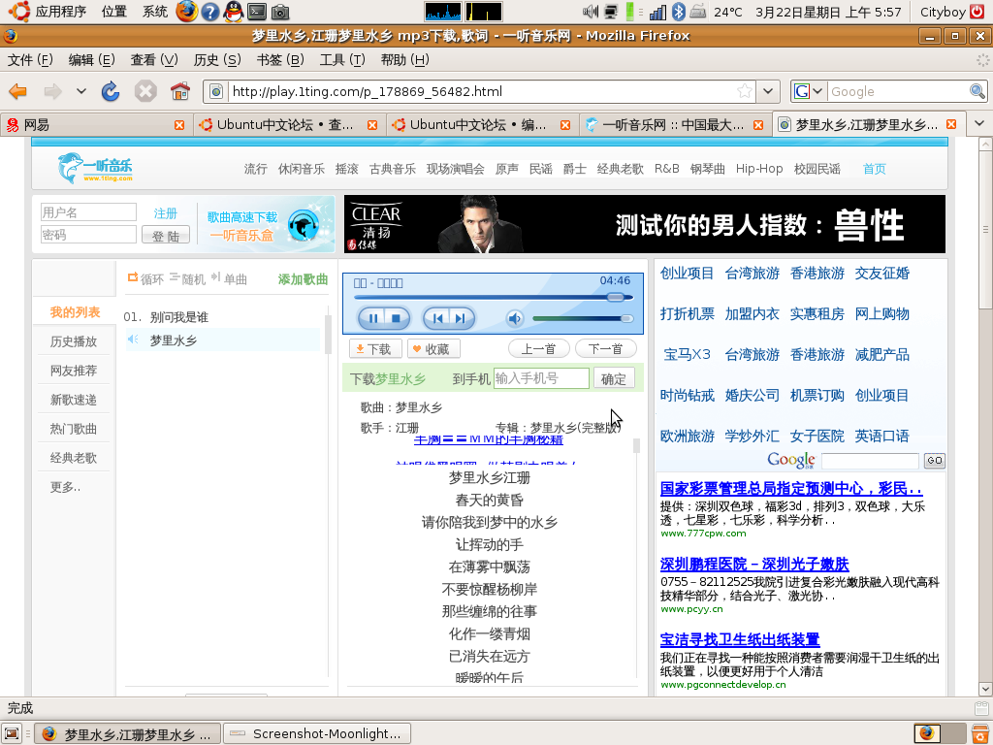The height and width of the screenshot is (745, 993).
Task: Click the 密码 password field
Action: click(88, 235)
